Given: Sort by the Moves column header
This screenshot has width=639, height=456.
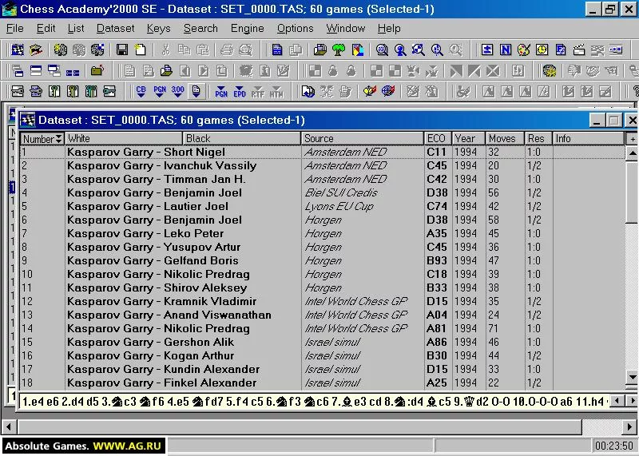Looking at the screenshot, I should tap(505, 138).
